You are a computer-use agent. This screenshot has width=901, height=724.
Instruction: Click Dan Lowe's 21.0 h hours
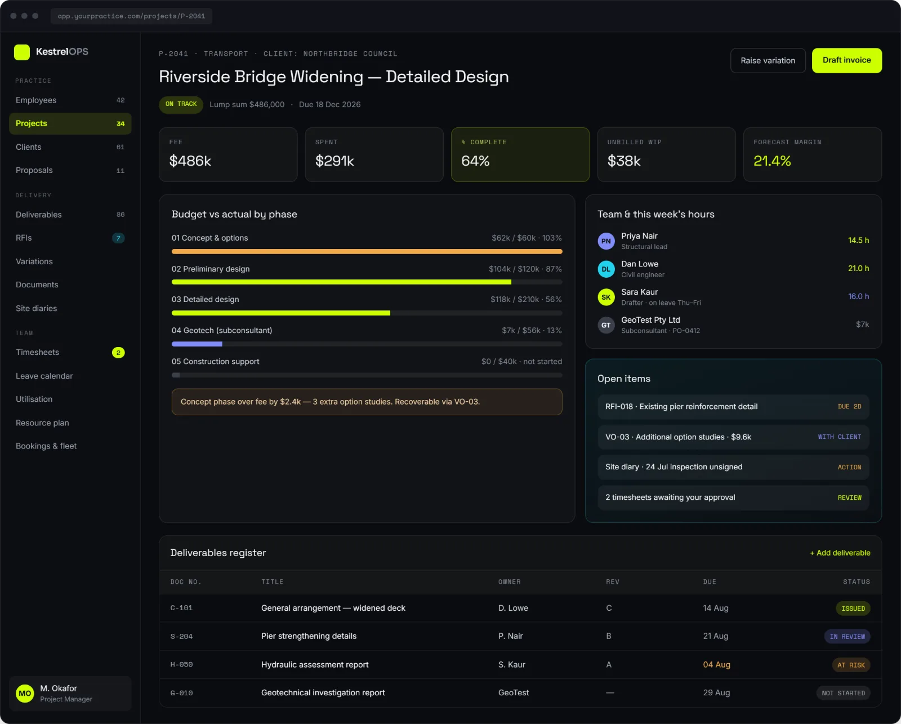[859, 269]
